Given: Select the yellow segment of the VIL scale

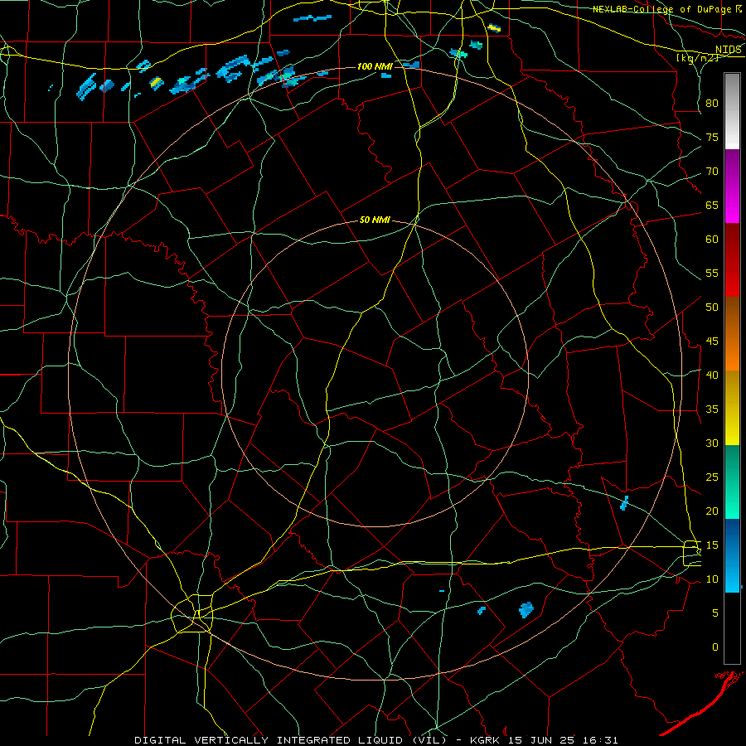Looking at the screenshot, I should click(x=732, y=408).
